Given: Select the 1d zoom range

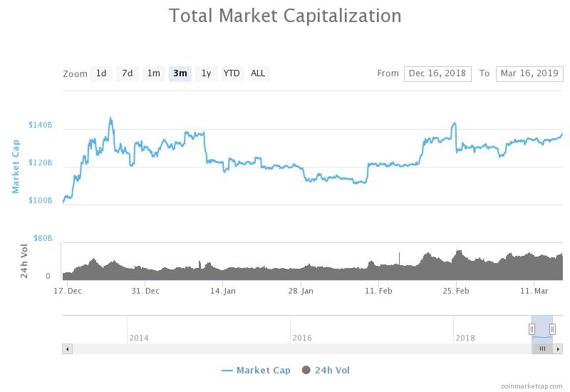Looking at the screenshot, I should click(101, 73).
